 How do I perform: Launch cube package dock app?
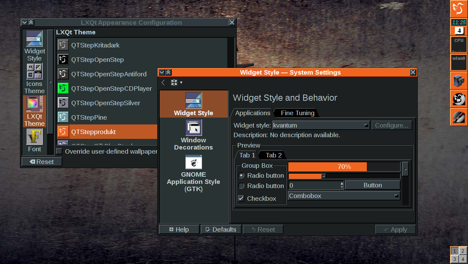pos(459,81)
